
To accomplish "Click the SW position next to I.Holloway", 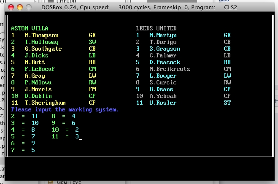I will [x=92, y=42].
